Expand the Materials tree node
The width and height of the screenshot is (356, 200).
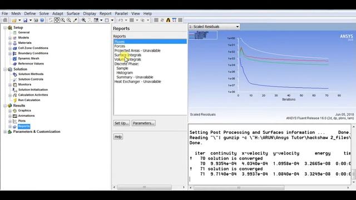10,43
